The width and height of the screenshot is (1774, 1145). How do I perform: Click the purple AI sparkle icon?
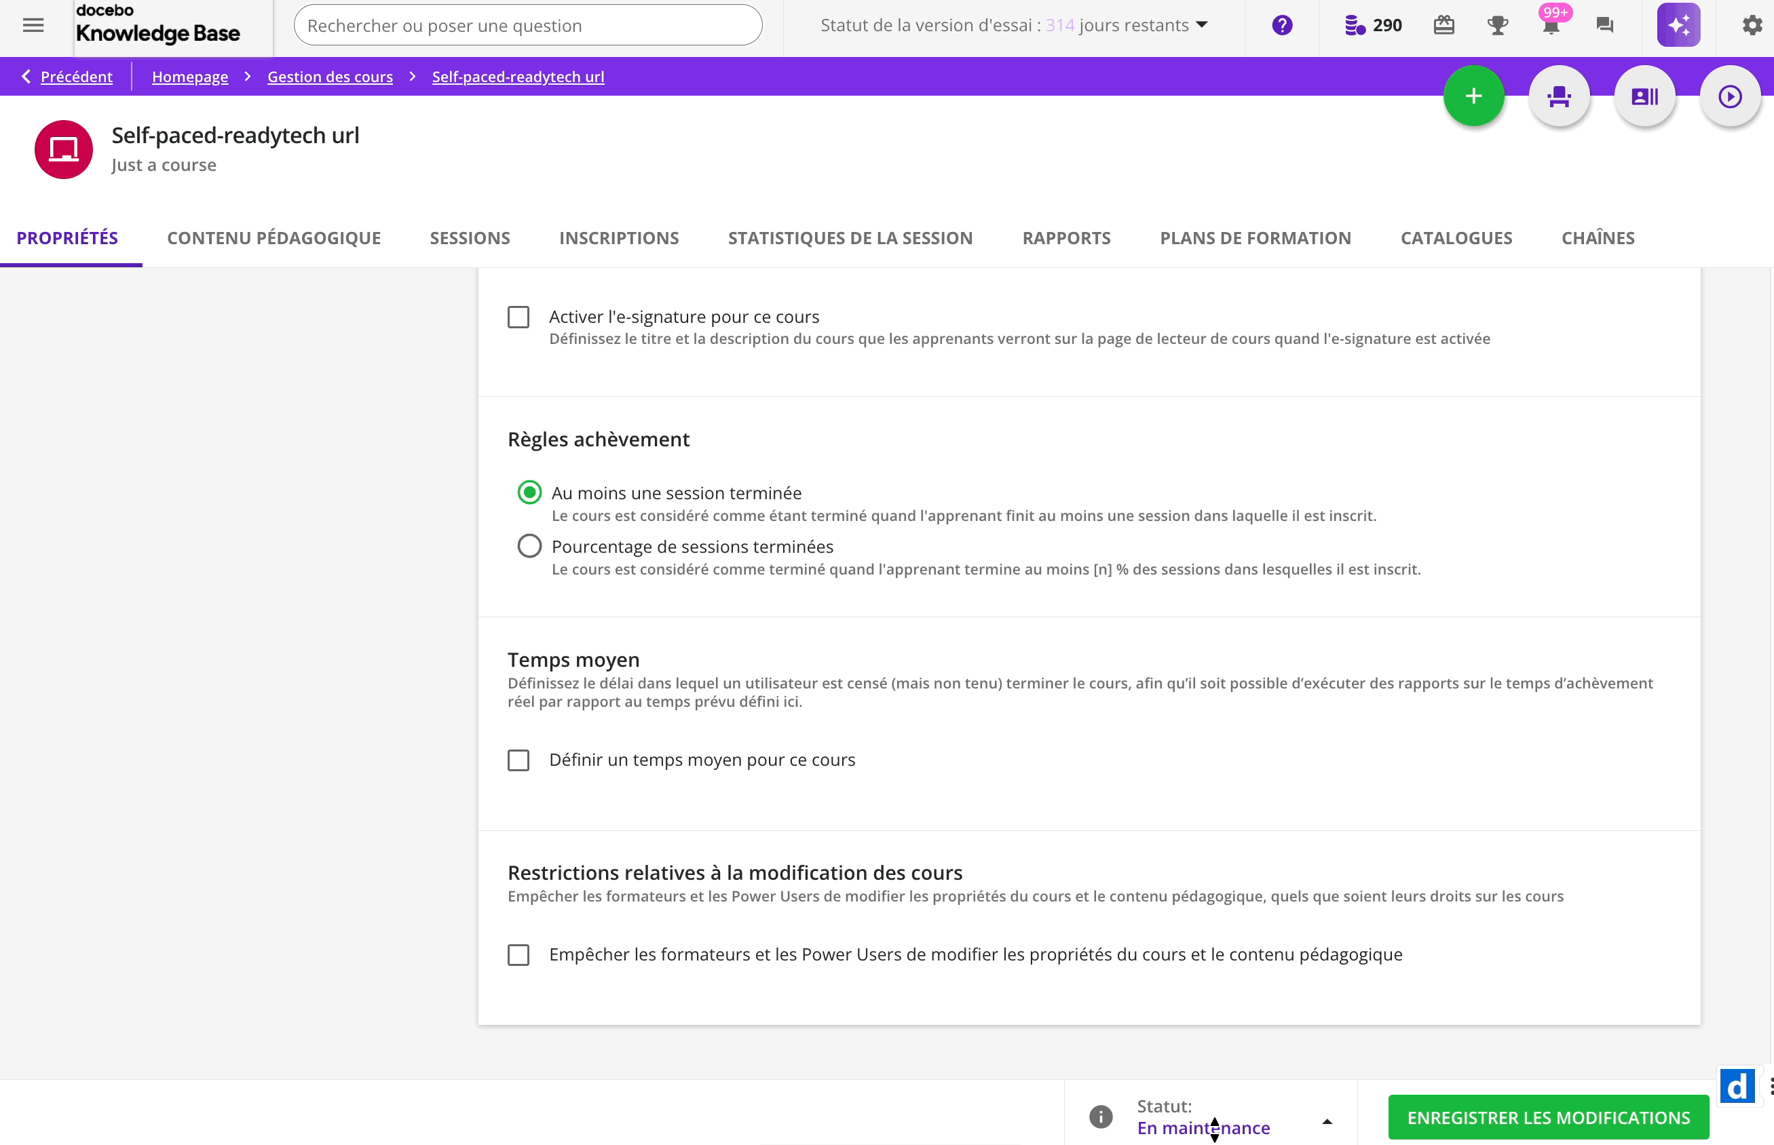pyautogui.click(x=1678, y=25)
